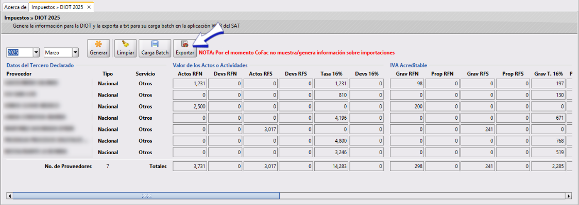Switch to the Acerca de tab
This screenshot has width=579, height=205.
[15, 7]
